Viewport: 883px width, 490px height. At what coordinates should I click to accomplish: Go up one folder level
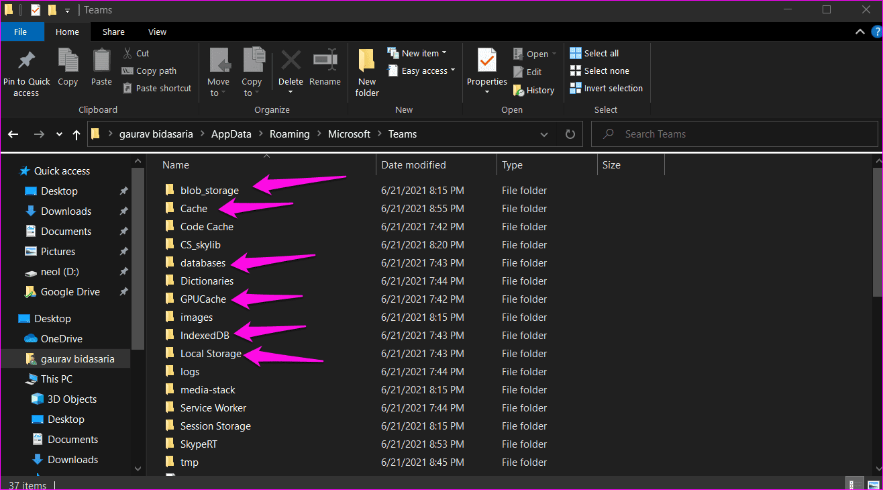(76, 134)
